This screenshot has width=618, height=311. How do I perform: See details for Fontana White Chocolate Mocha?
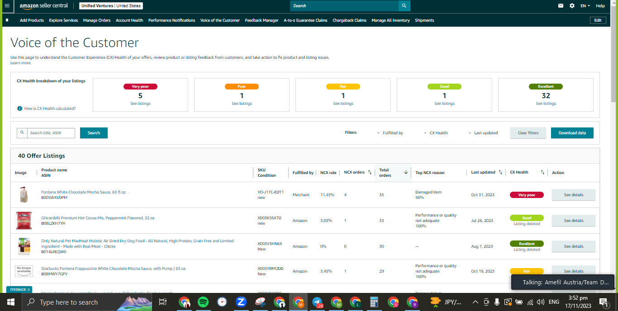(x=574, y=195)
